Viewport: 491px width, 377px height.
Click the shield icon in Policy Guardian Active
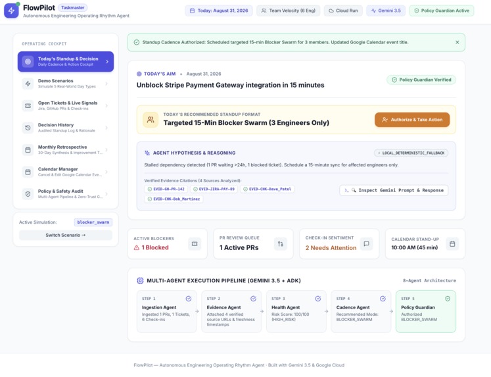coord(417,11)
